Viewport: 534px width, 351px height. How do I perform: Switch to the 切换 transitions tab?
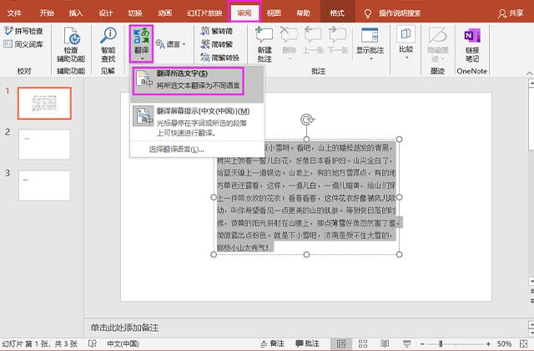(135, 13)
